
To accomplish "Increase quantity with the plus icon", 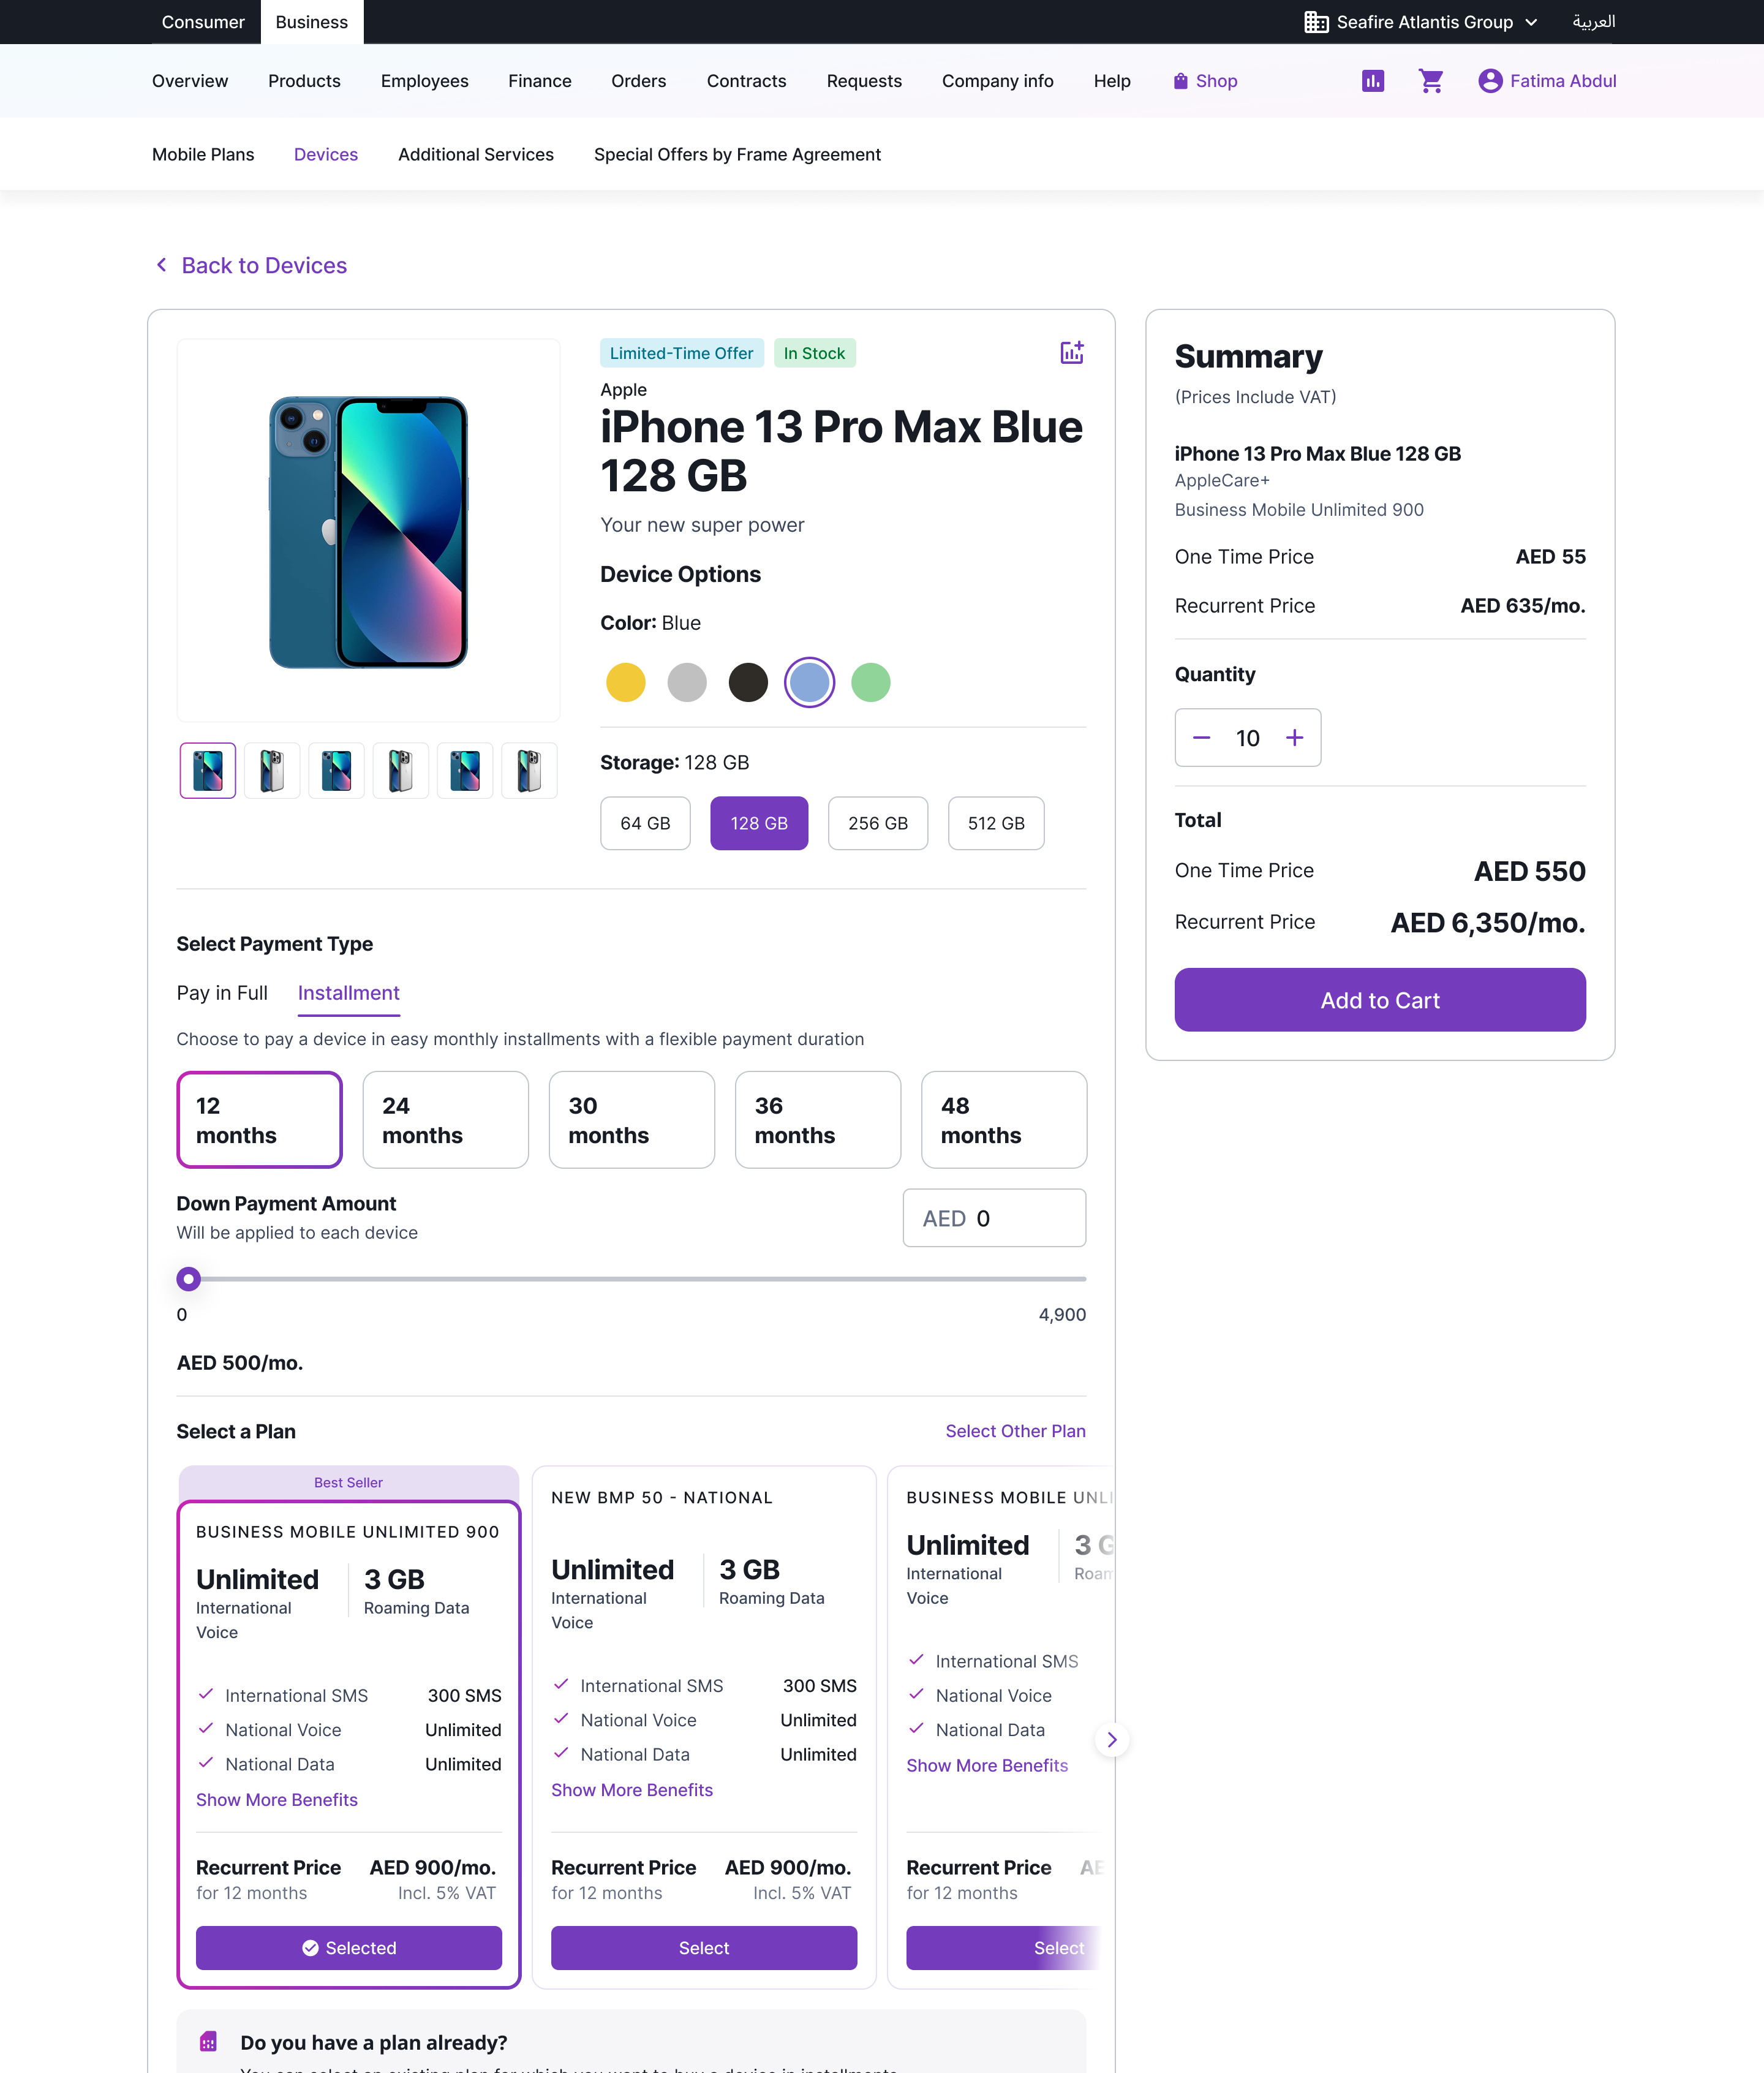I will [x=1294, y=738].
